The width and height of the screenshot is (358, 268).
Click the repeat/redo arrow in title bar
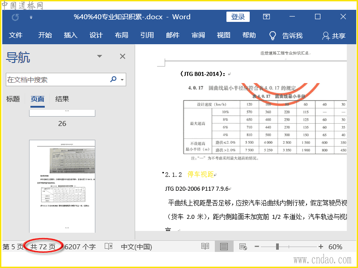click(15, 17)
